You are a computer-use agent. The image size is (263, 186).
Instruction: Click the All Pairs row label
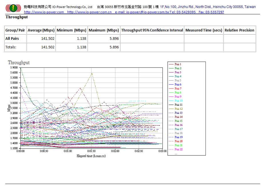coord(12,38)
